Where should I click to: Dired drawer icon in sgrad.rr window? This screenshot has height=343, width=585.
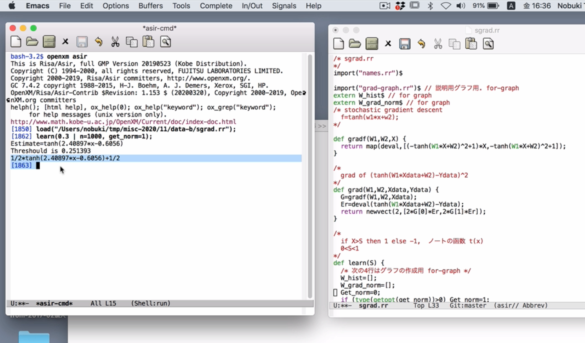[372, 44]
